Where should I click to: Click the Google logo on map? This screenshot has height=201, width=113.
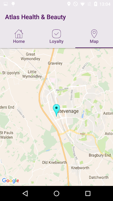tap(11, 181)
